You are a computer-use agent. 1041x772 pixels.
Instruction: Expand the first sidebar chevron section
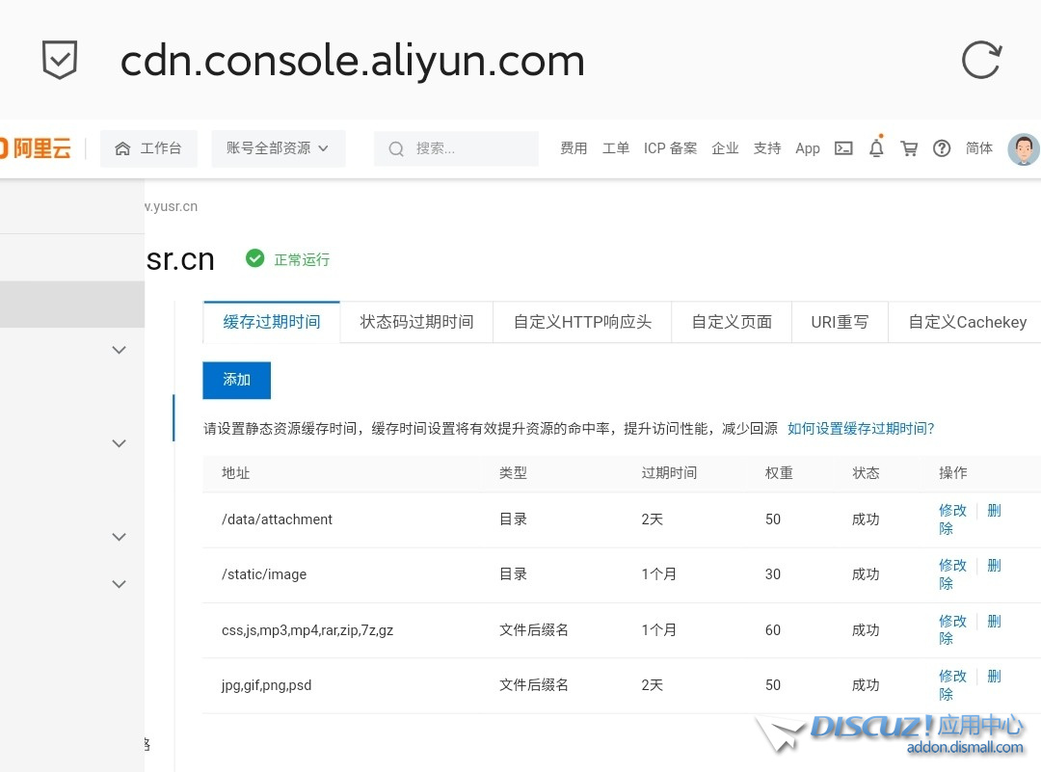(120, 350)
